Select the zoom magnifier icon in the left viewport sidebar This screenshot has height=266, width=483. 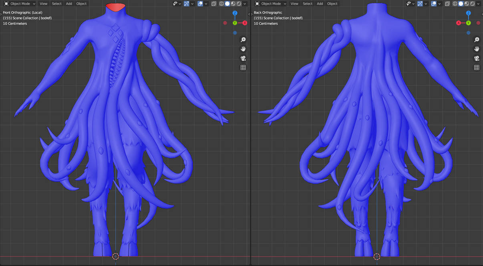pos(243,39)
